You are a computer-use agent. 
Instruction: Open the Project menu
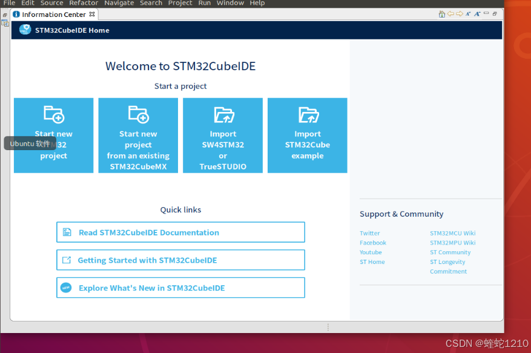coord(180,3)
